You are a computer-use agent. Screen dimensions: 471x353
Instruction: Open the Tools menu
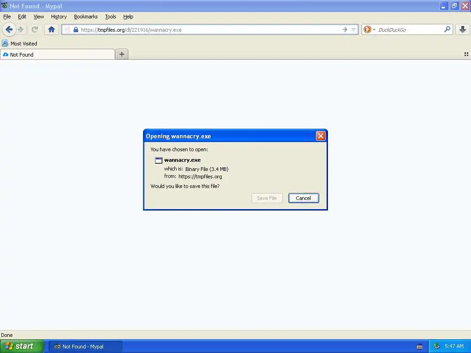click(110, 17)
